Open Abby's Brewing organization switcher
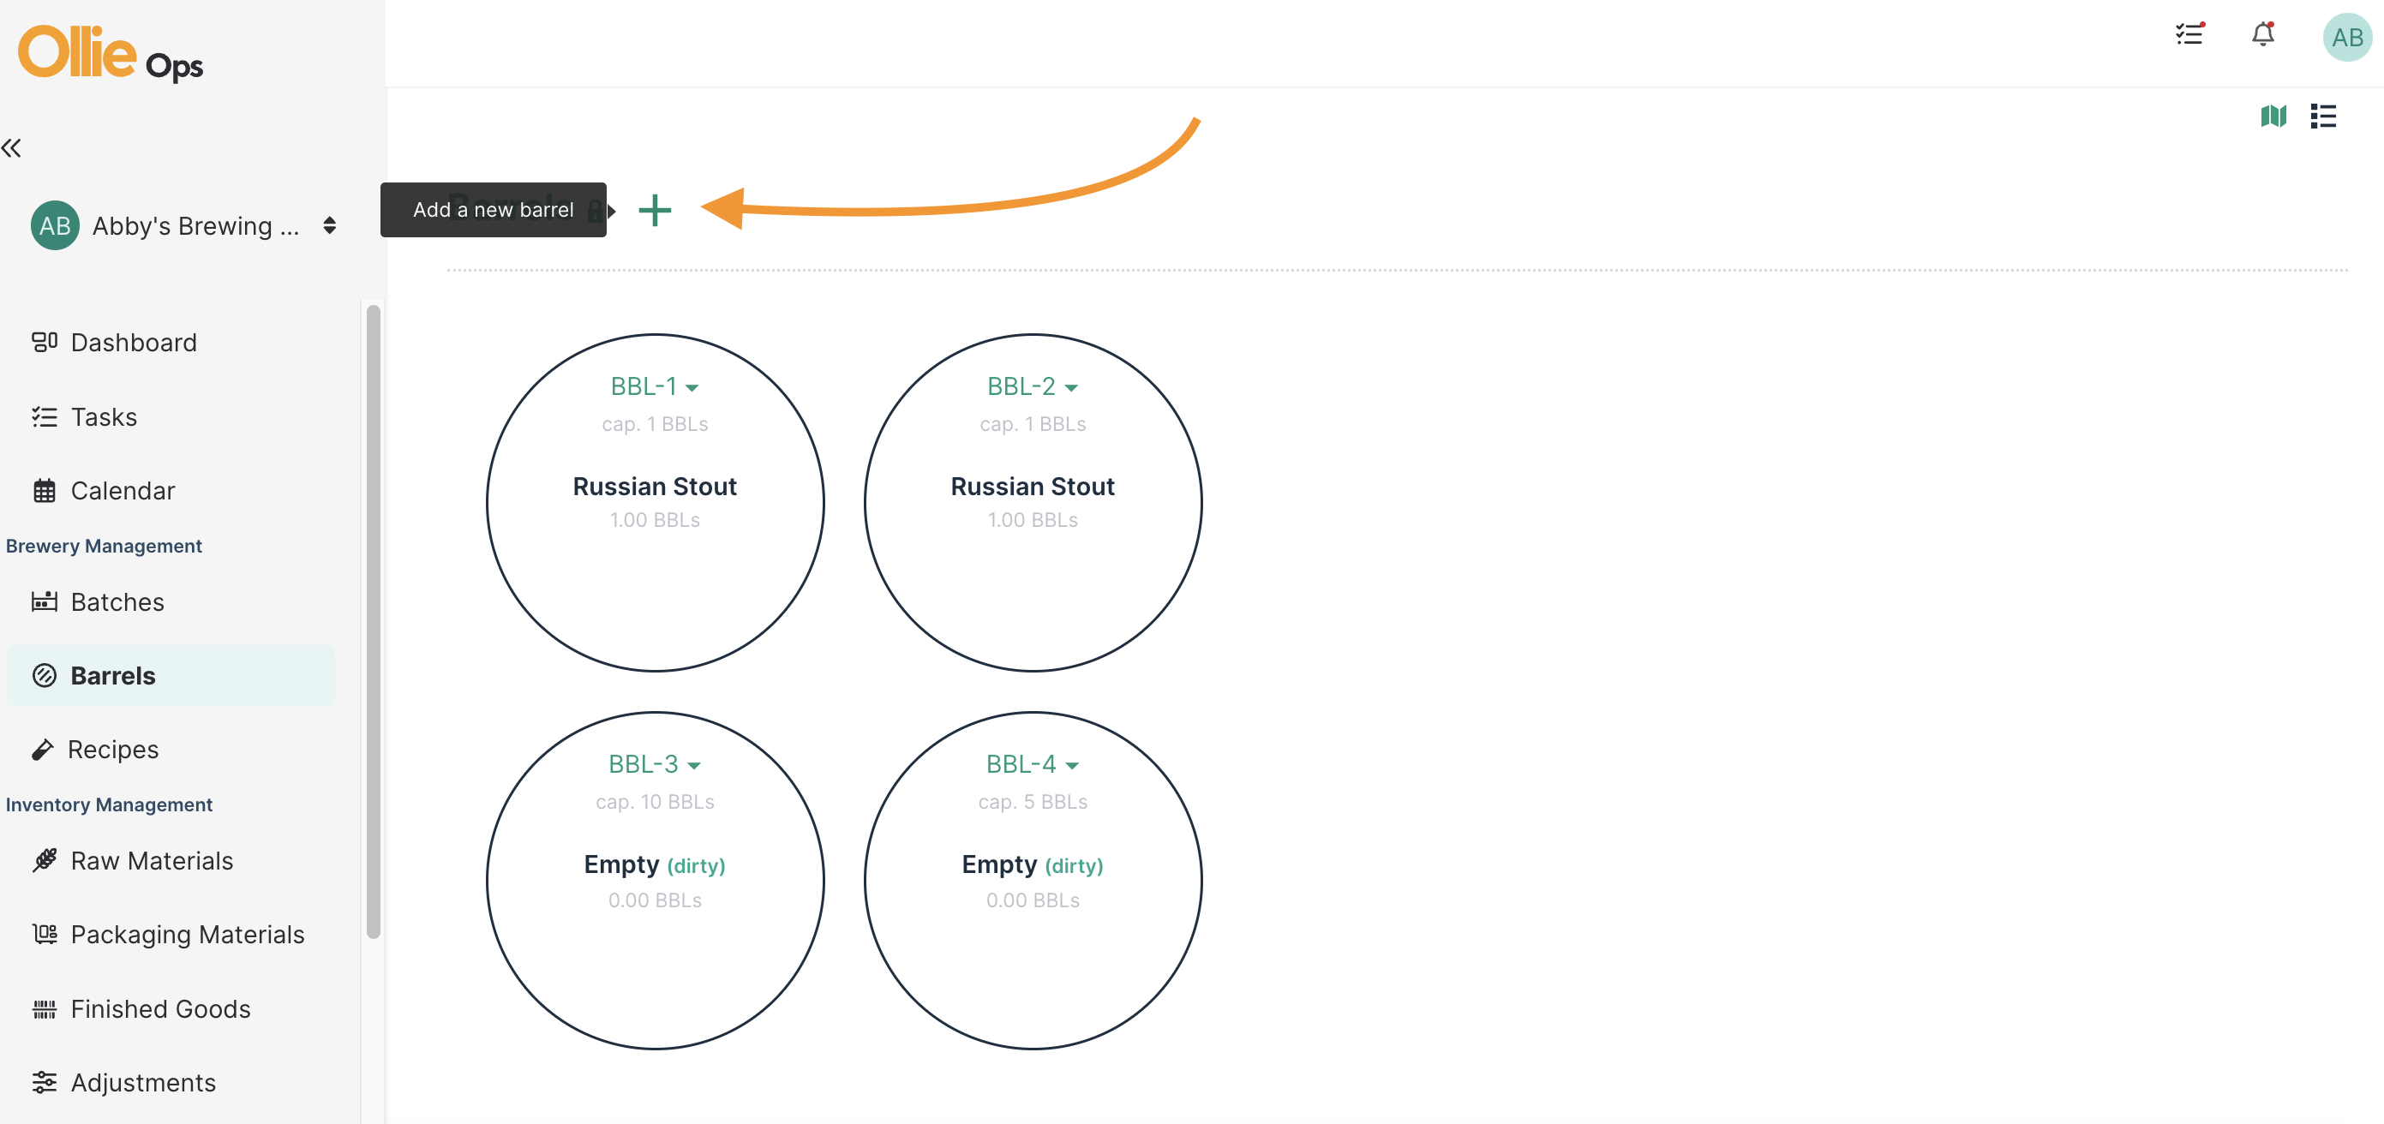Screen dimensions: 2384x1124 pos(183,225)
